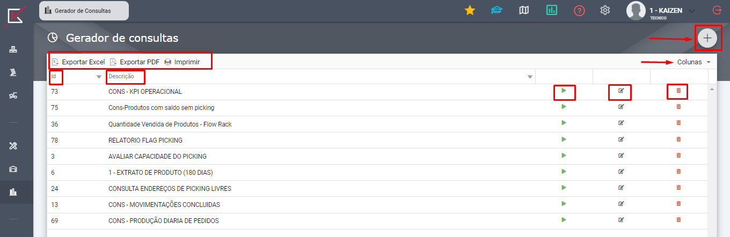
Task: Run the CONS - KPI OPERACIONAL query
Action: (564, 91)
